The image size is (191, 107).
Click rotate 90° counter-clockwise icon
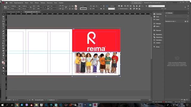pos(63,6)
